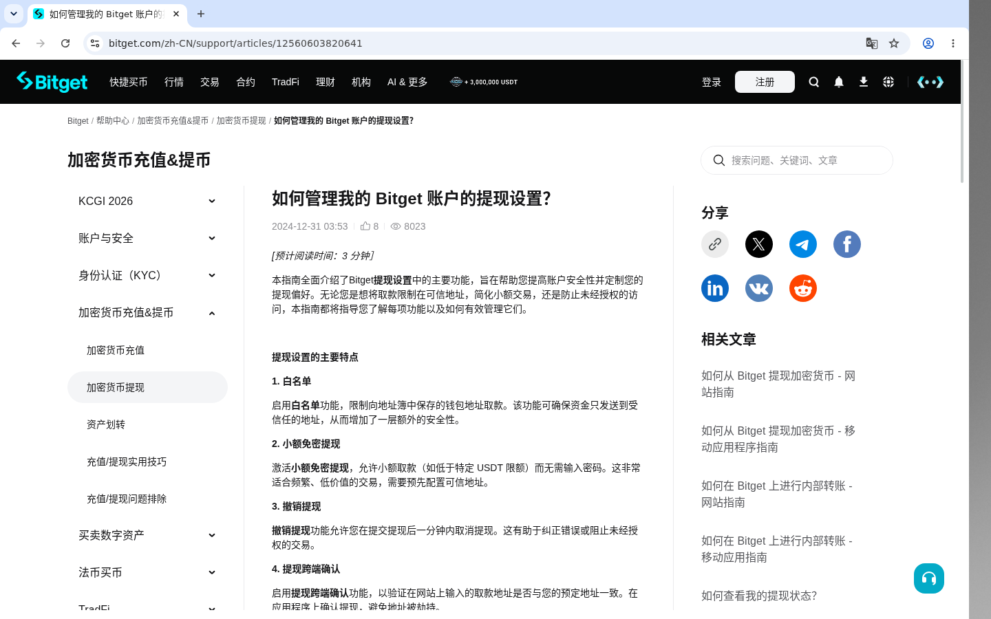Open 合约 nav menu

246,82
